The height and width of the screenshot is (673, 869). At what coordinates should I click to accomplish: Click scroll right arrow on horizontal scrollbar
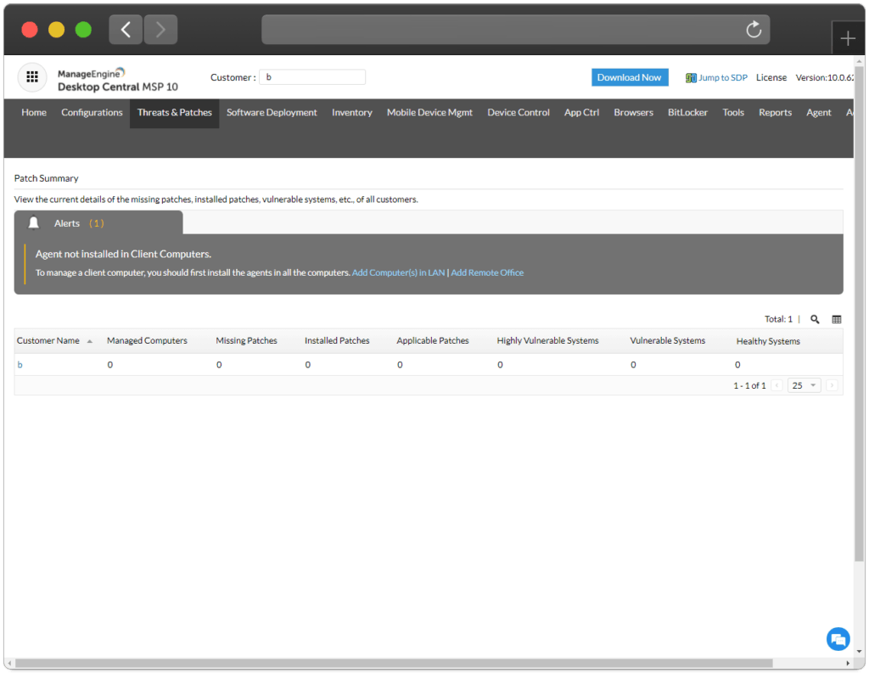pyautogui.click(x=848, y=663)
